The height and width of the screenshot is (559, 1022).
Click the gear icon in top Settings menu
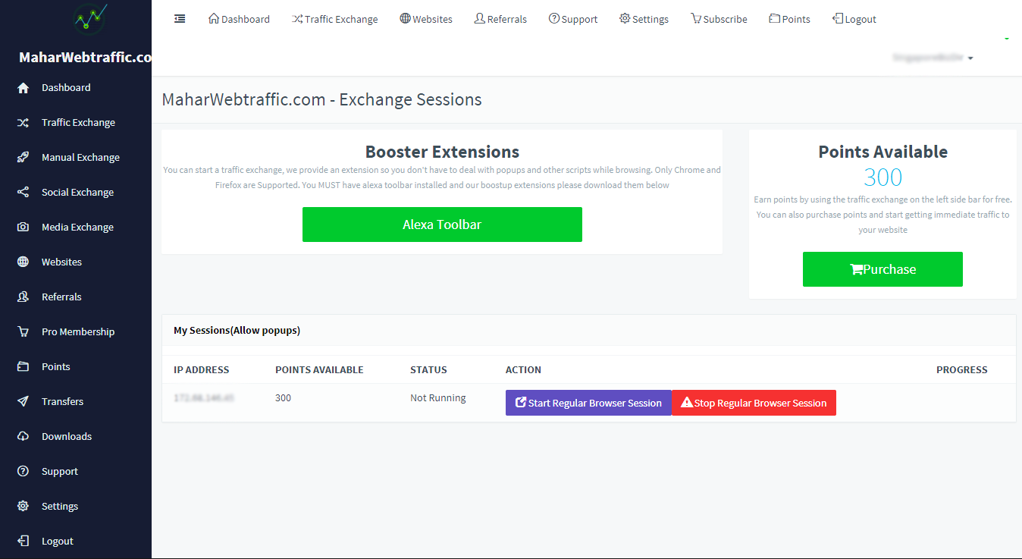(625, 18)
